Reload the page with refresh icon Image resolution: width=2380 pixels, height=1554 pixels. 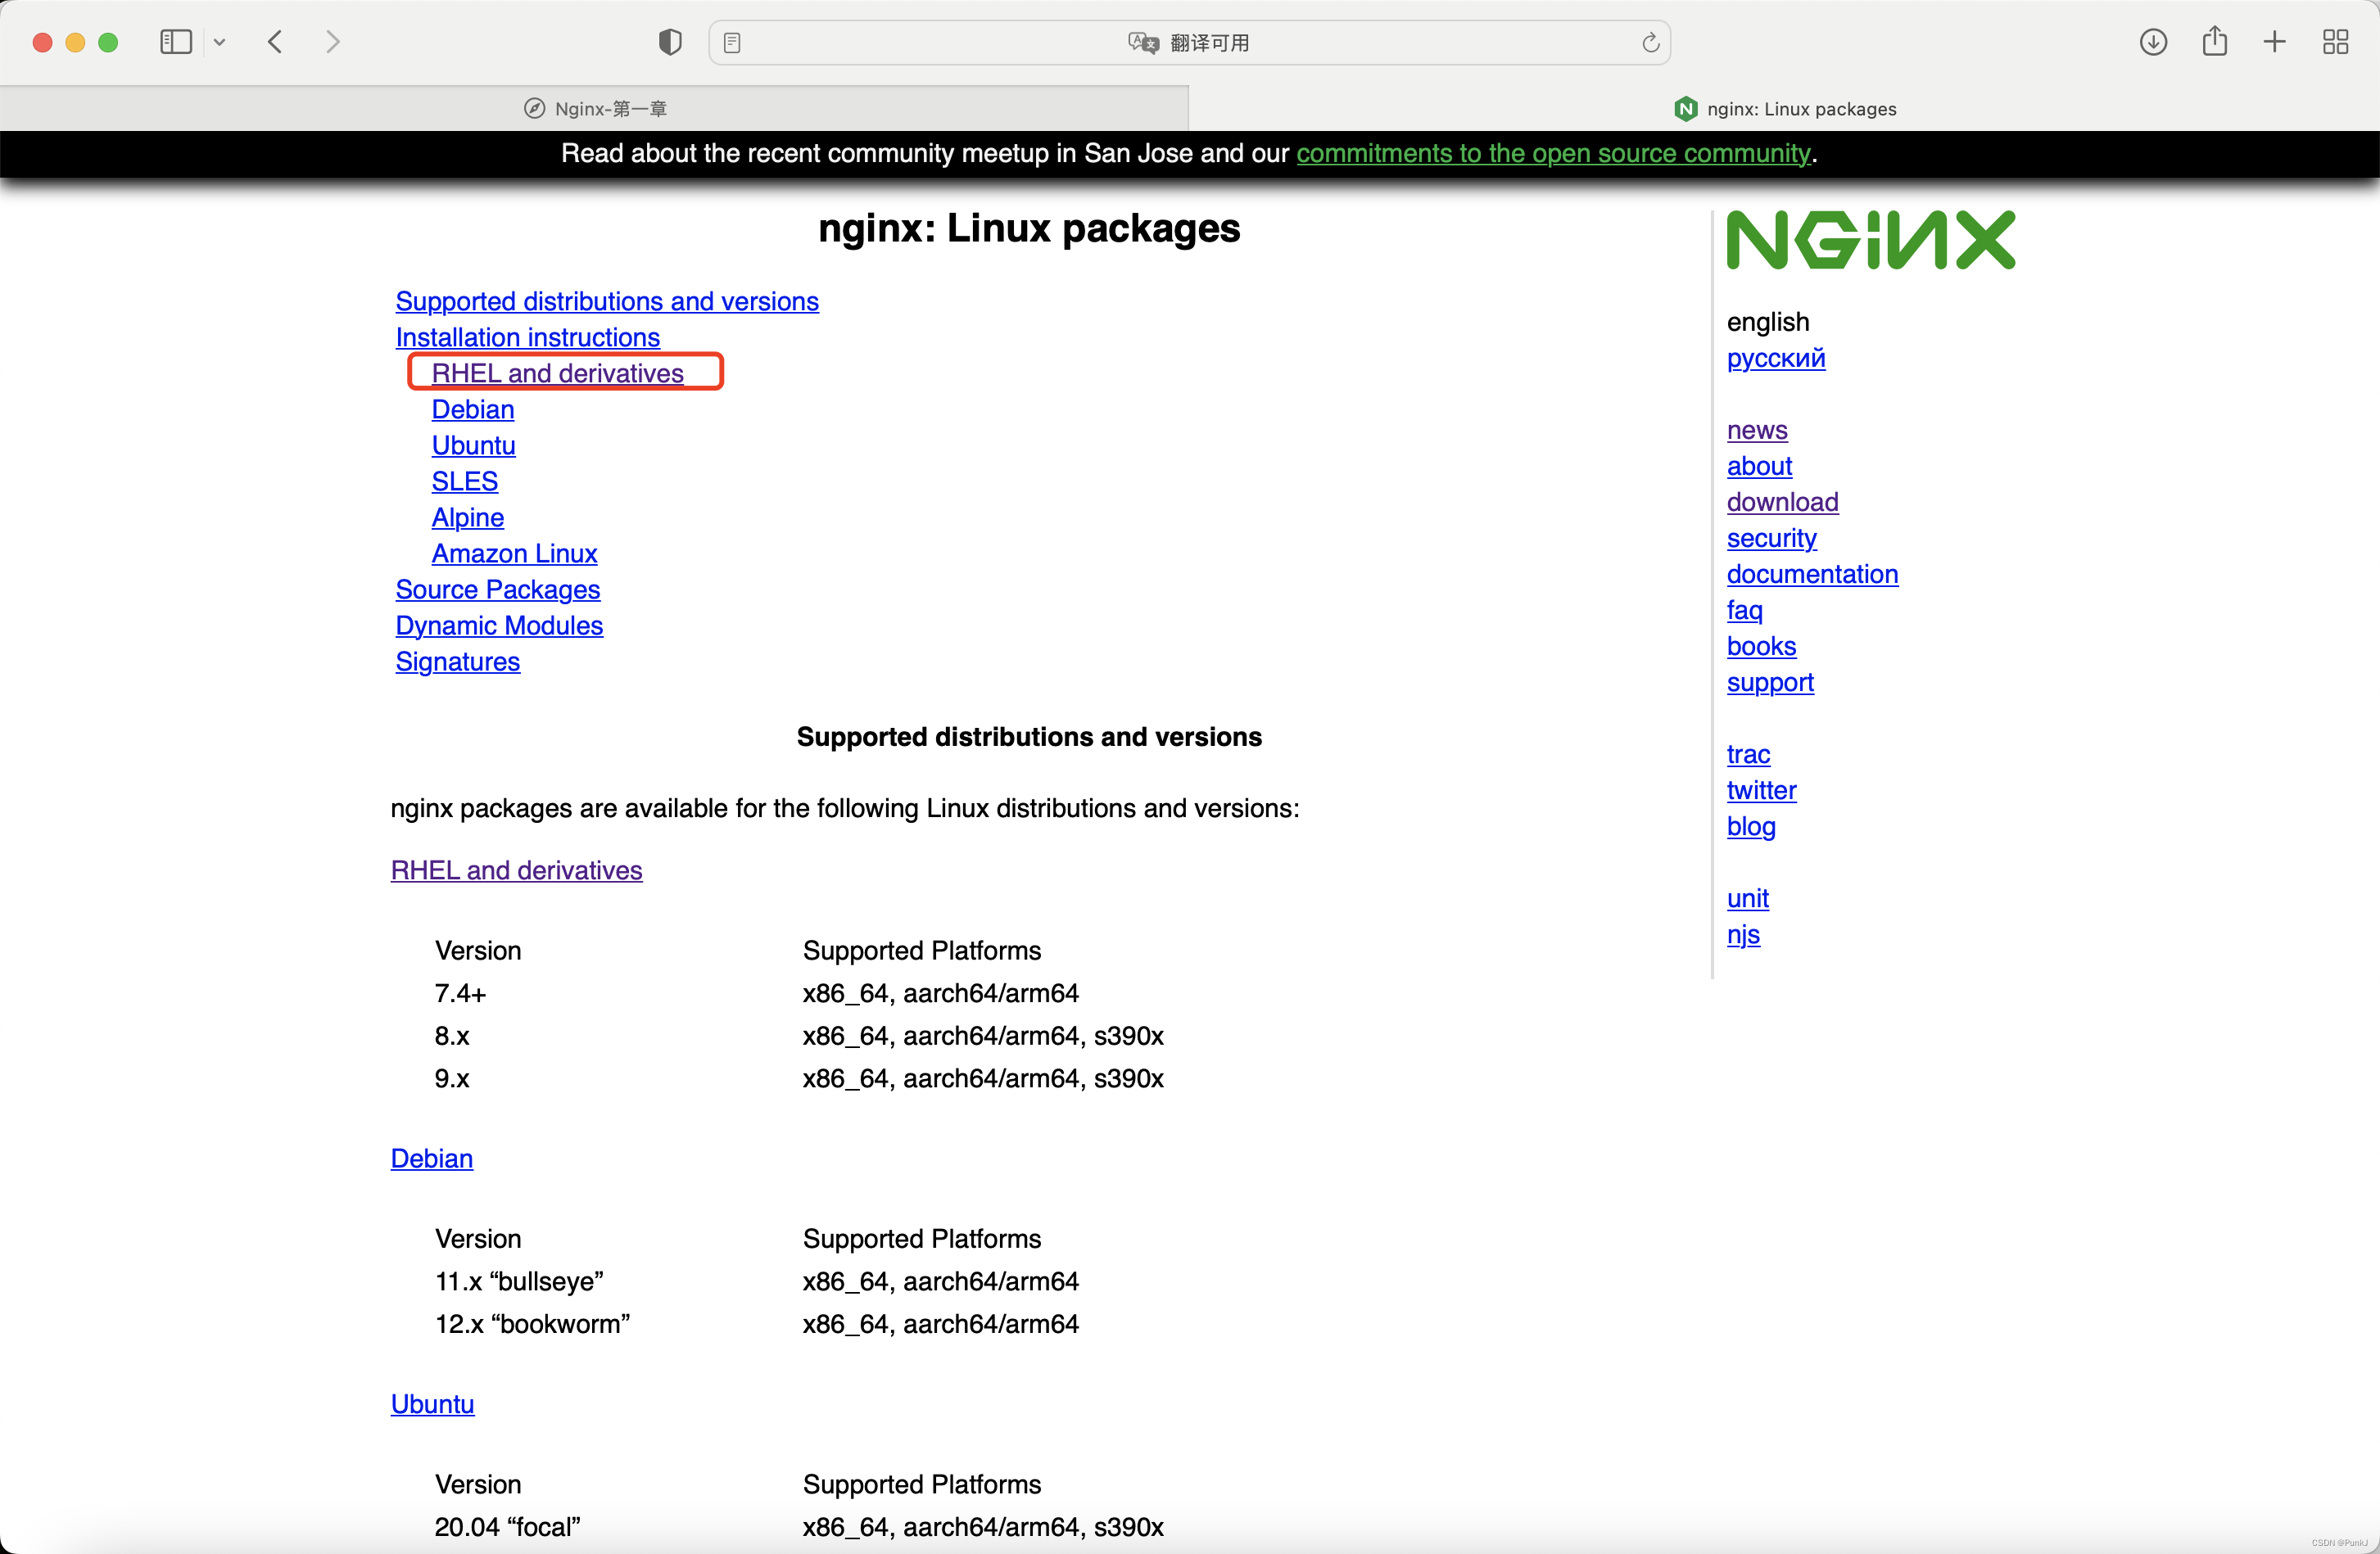tap(1650, 43)
